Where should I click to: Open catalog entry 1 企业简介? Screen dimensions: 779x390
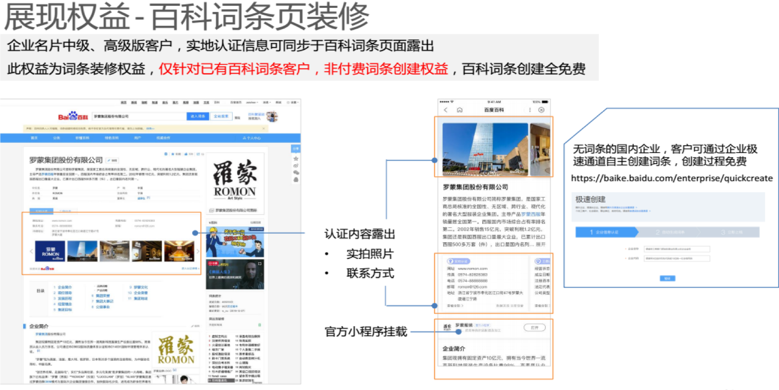coord(62,287)
